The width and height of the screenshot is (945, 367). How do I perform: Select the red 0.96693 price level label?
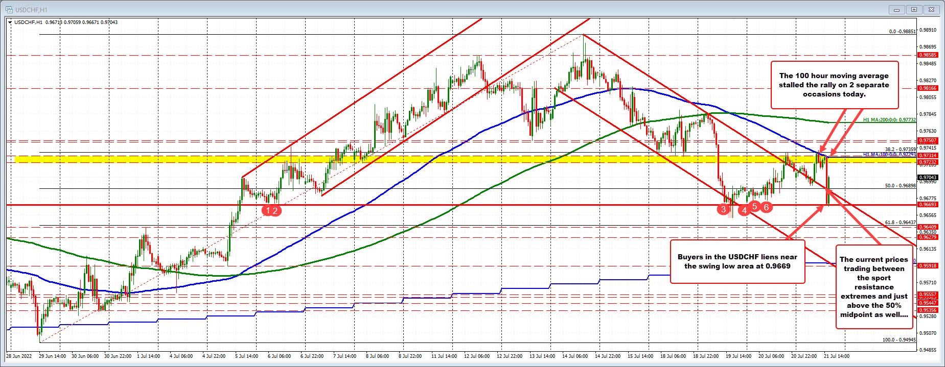pyautogui.click(x=928, y=205)
